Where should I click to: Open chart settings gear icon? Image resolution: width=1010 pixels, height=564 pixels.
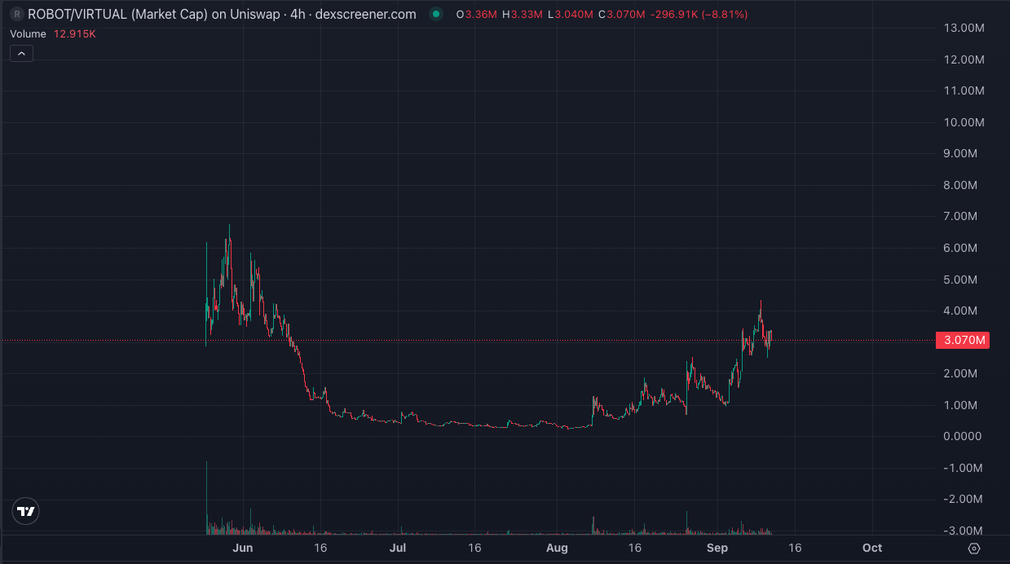(x=973, y=548)
